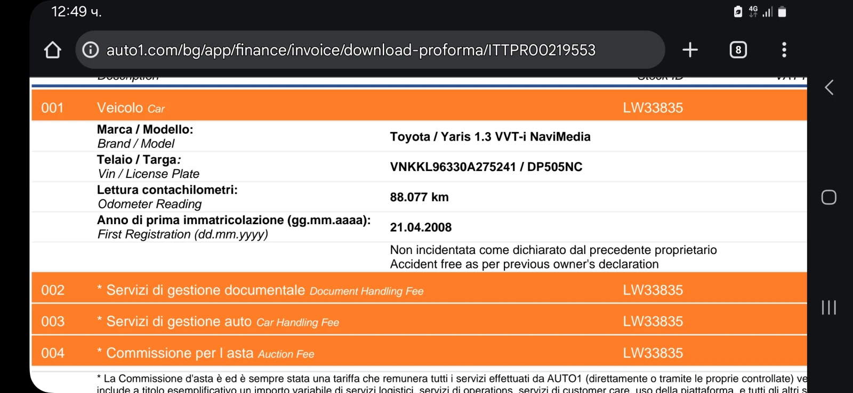Screen dimensions: 853x393
Task: Select the Accident free declaration line
Action: tap(524, 265)
